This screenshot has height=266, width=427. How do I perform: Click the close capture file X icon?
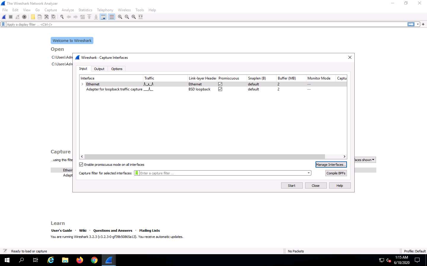tap(47, 17)
